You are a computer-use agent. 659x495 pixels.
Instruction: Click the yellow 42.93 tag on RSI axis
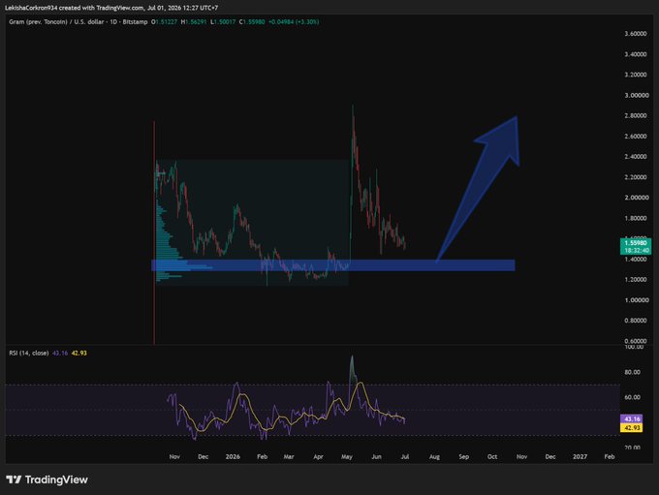tap(632, 428)
